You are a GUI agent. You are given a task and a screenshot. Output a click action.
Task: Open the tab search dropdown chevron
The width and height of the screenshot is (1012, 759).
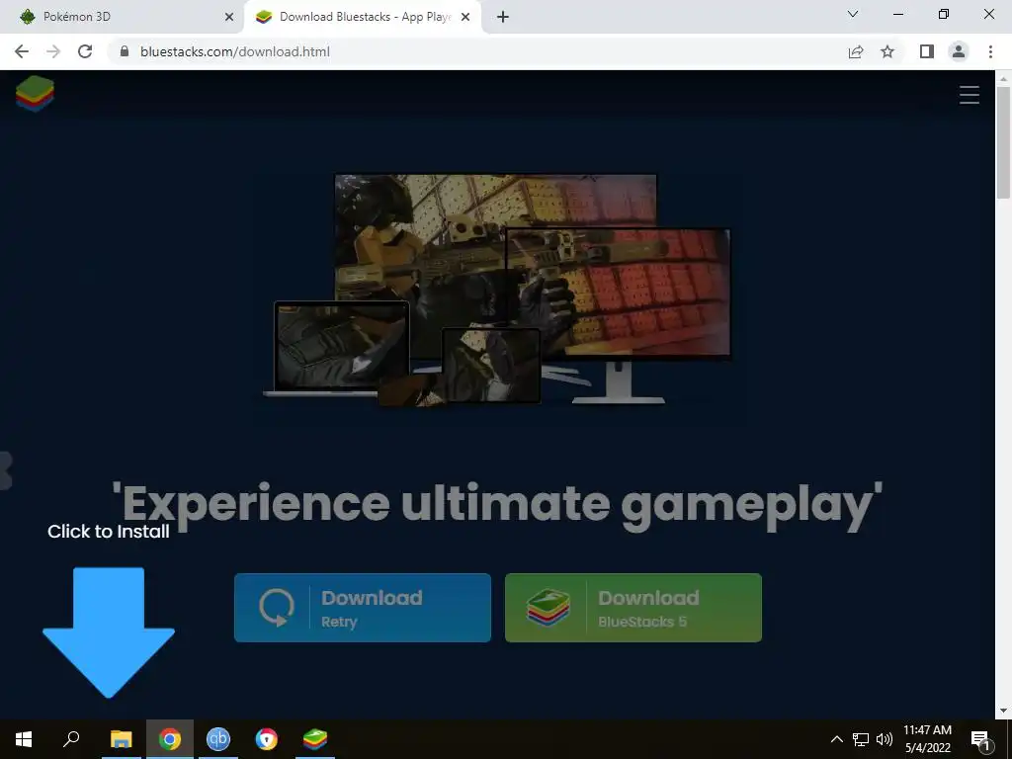click(853, 14)
